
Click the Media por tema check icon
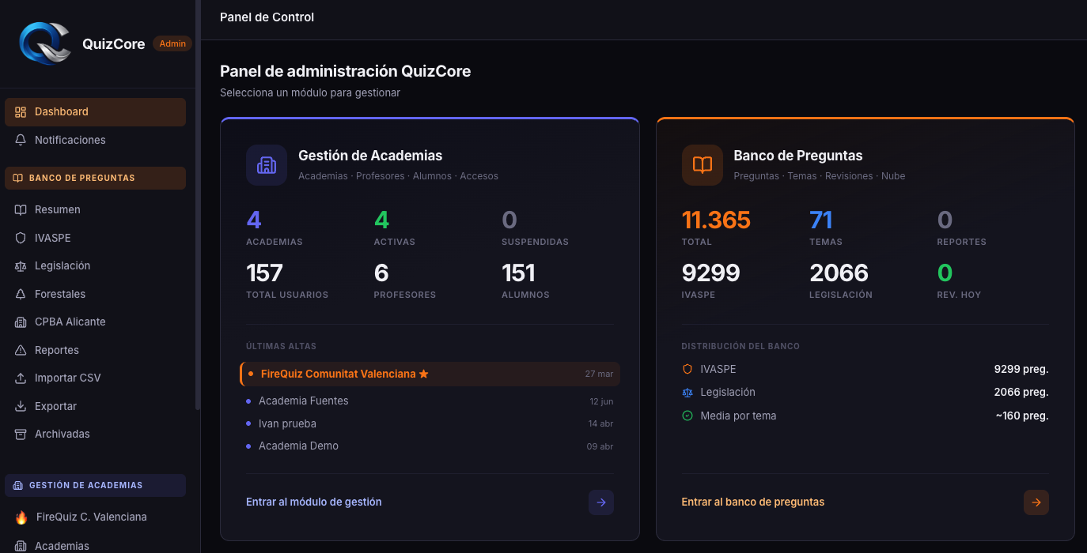coord(687,416)
